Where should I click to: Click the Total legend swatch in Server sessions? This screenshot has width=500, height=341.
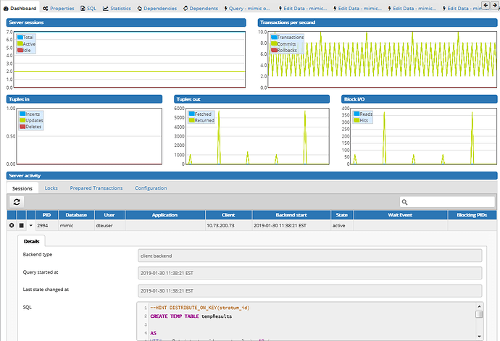pyautogui.click(x=20, y=37)
